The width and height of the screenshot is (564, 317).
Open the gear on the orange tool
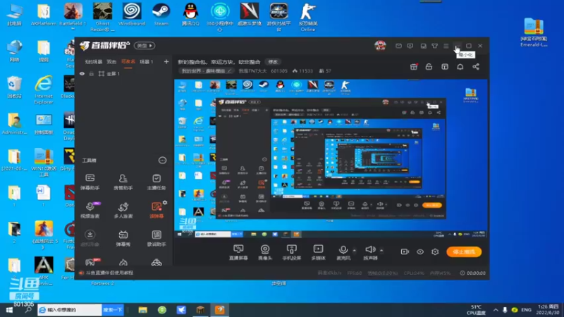pos(165,203)
